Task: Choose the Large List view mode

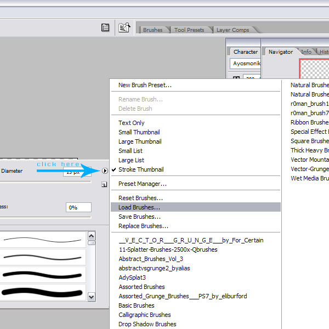Action: click(132, 160)
